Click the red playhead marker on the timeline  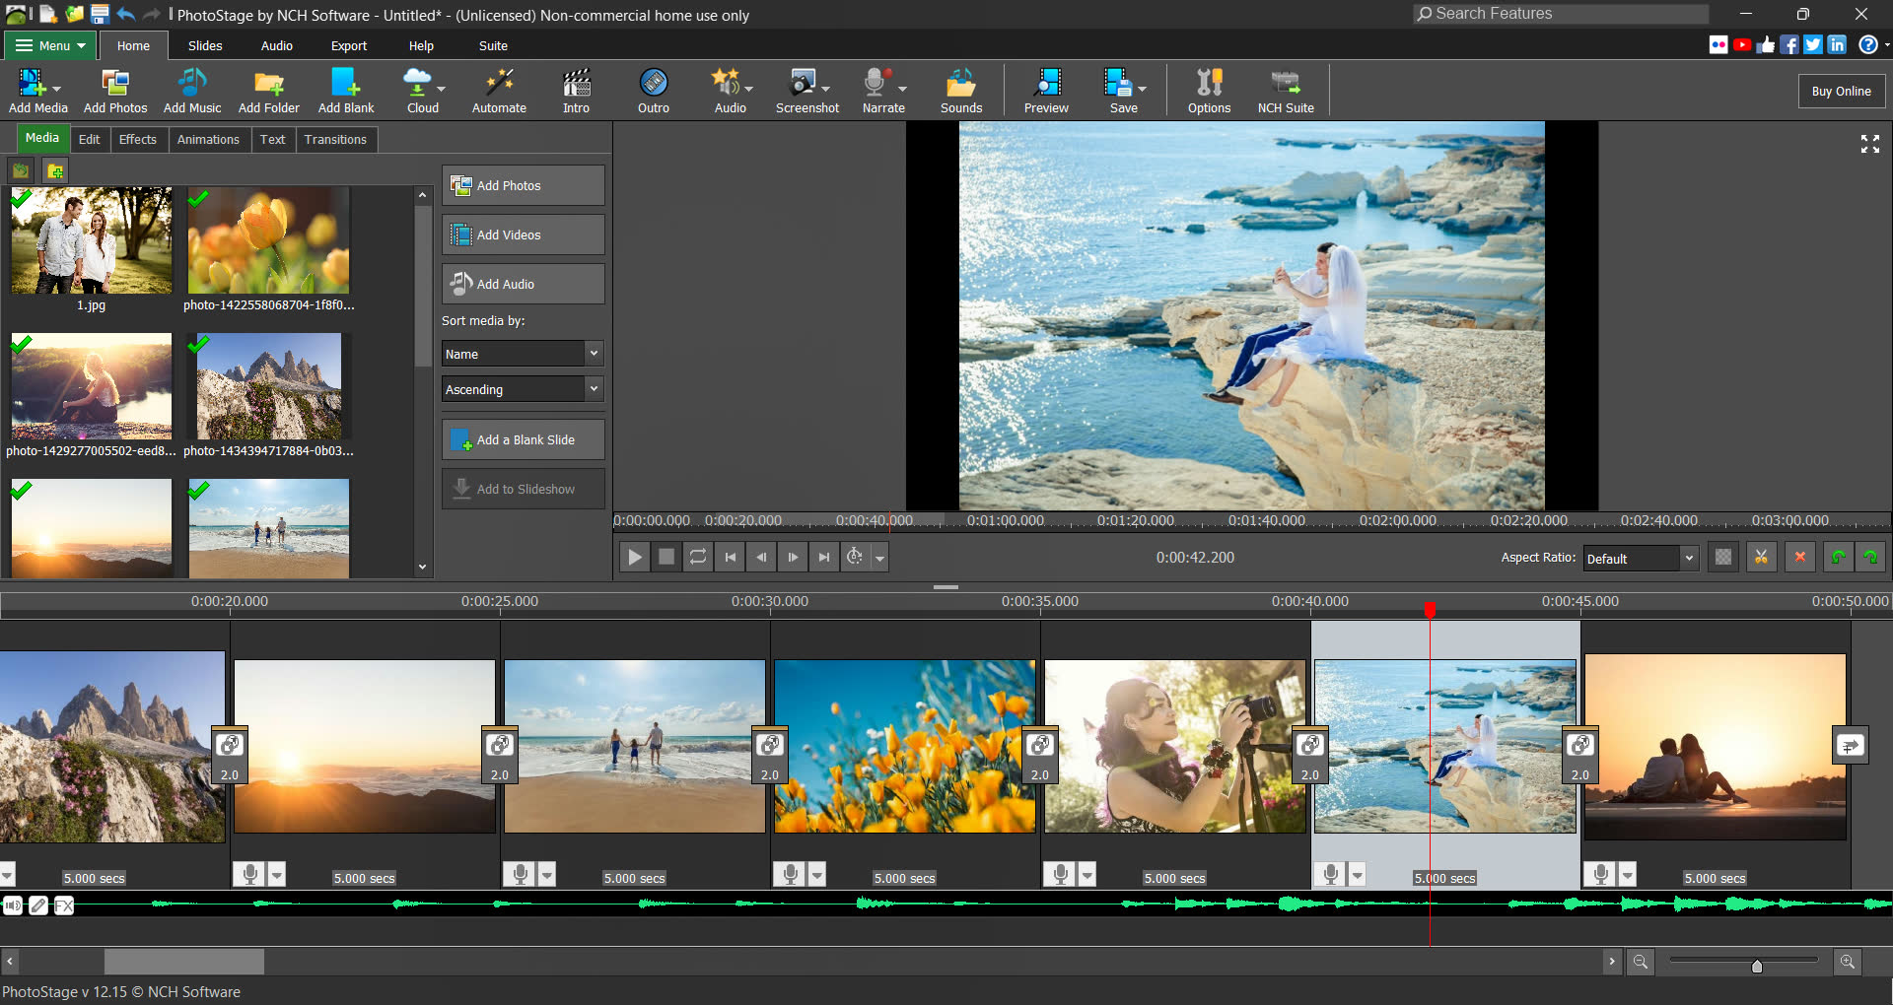1430,610
